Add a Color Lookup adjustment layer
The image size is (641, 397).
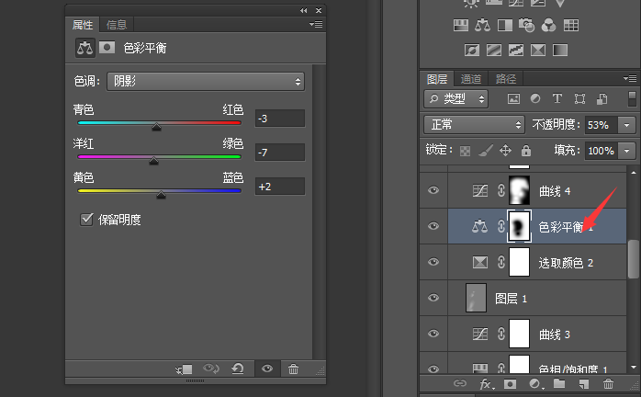[571, 26]
